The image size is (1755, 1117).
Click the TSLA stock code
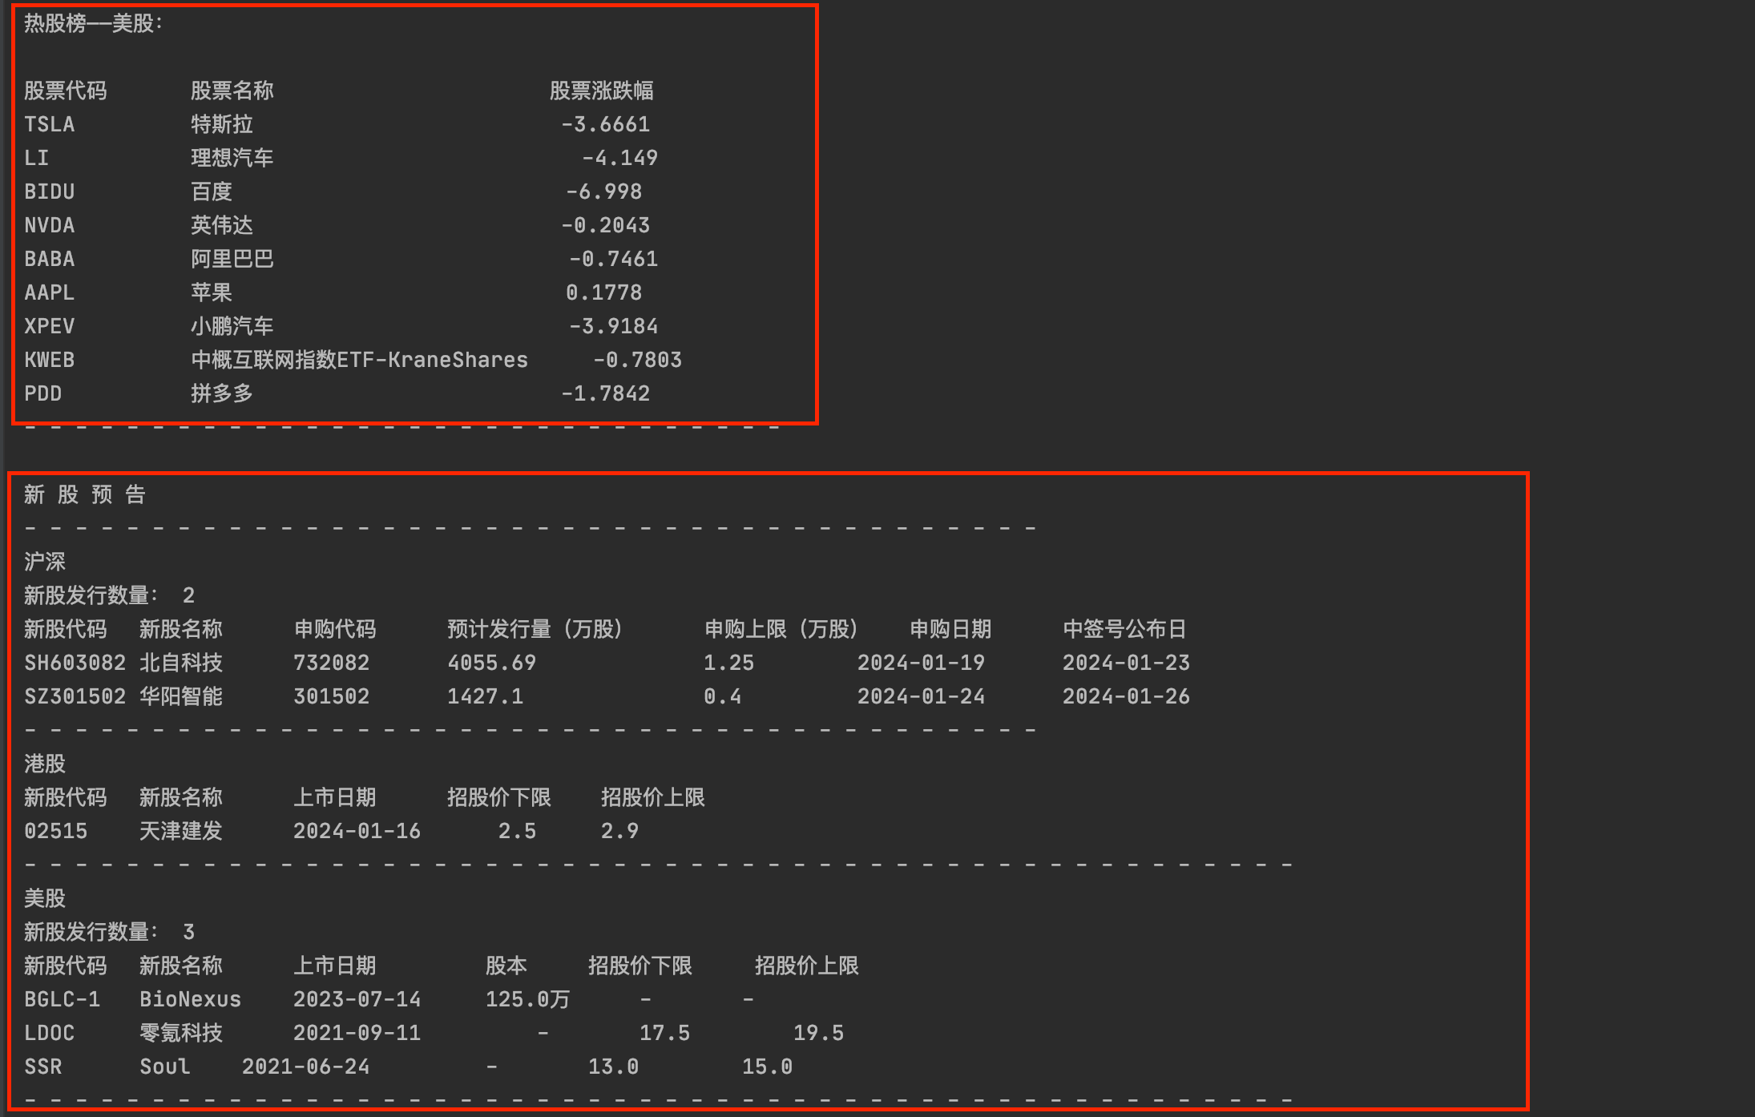pos(49,124)
